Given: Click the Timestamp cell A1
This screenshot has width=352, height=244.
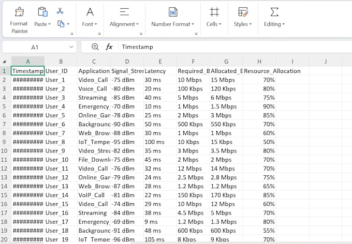Looking at the screenshot, I should (x=27, y=71).
